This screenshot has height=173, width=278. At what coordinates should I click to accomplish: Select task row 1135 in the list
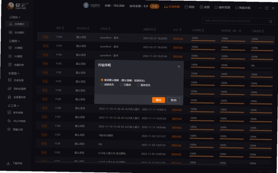pyautogui.click(x=155, y=47)
